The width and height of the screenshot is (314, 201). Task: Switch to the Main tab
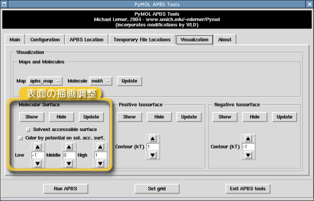[x=15, y=40]
